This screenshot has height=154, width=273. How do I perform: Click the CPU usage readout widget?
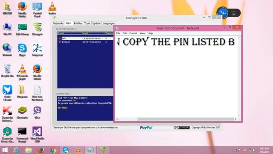(233, 13)
